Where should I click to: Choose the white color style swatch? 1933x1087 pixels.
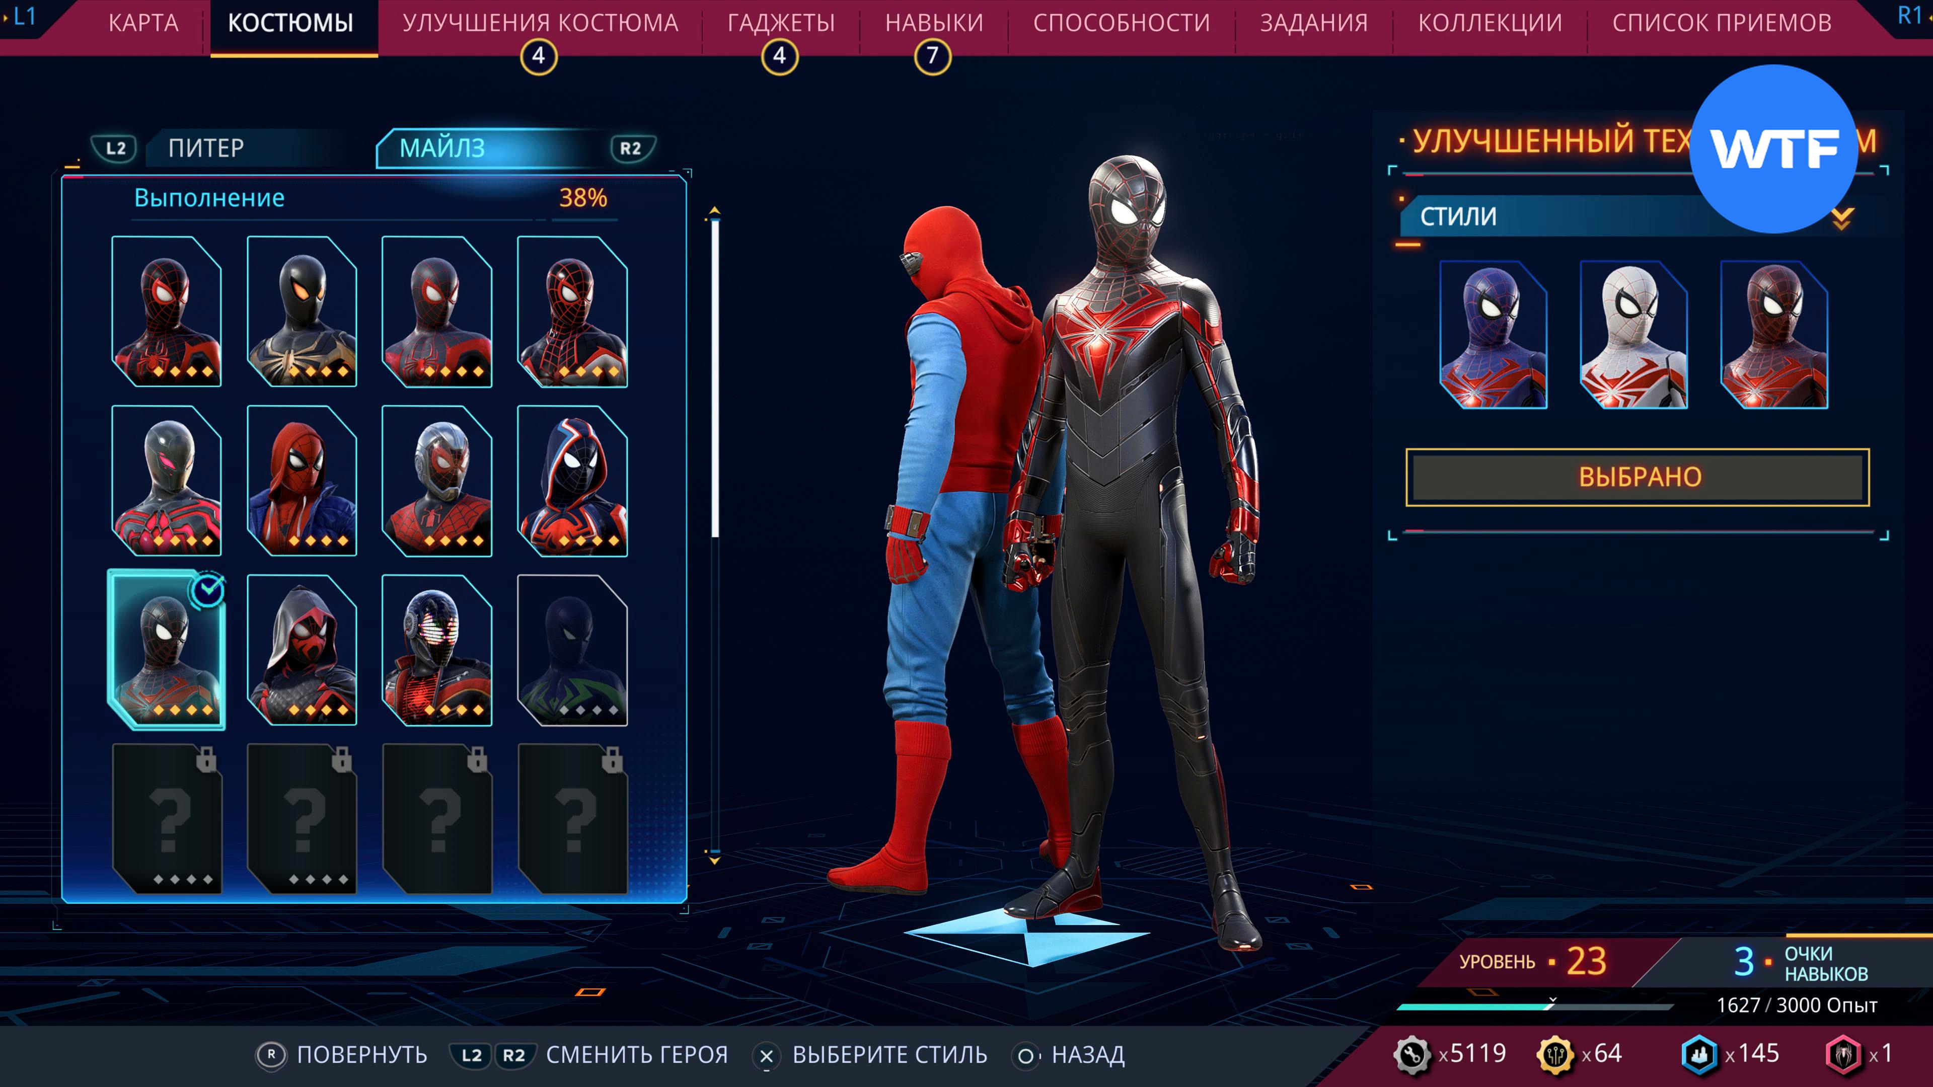tap(1633, 335)
